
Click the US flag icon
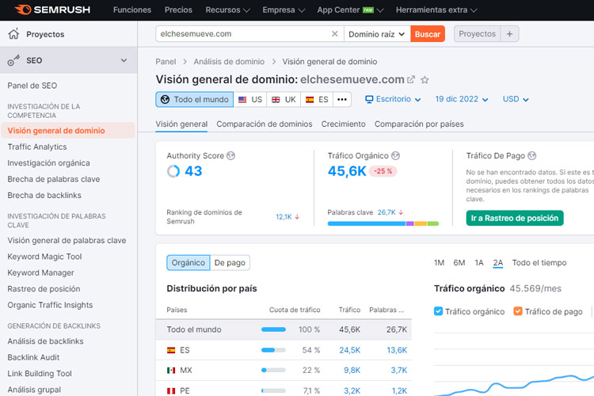242,100
